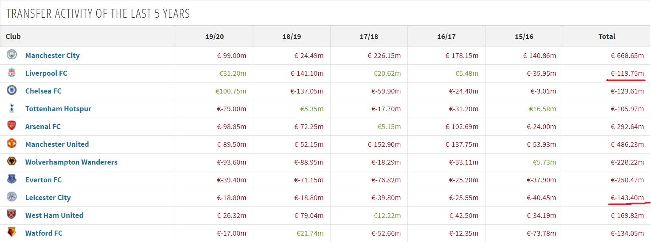Open the Leicester City club link
Viewport: 651px width, 242px height.
[x=48, y=198]
